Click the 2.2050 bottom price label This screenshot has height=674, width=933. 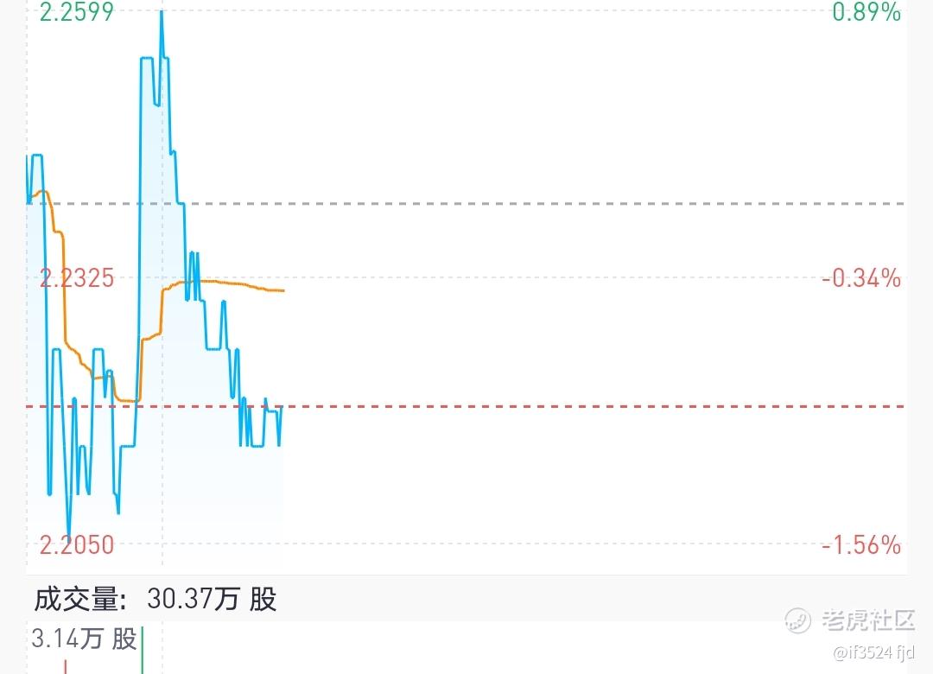[76, 544]
